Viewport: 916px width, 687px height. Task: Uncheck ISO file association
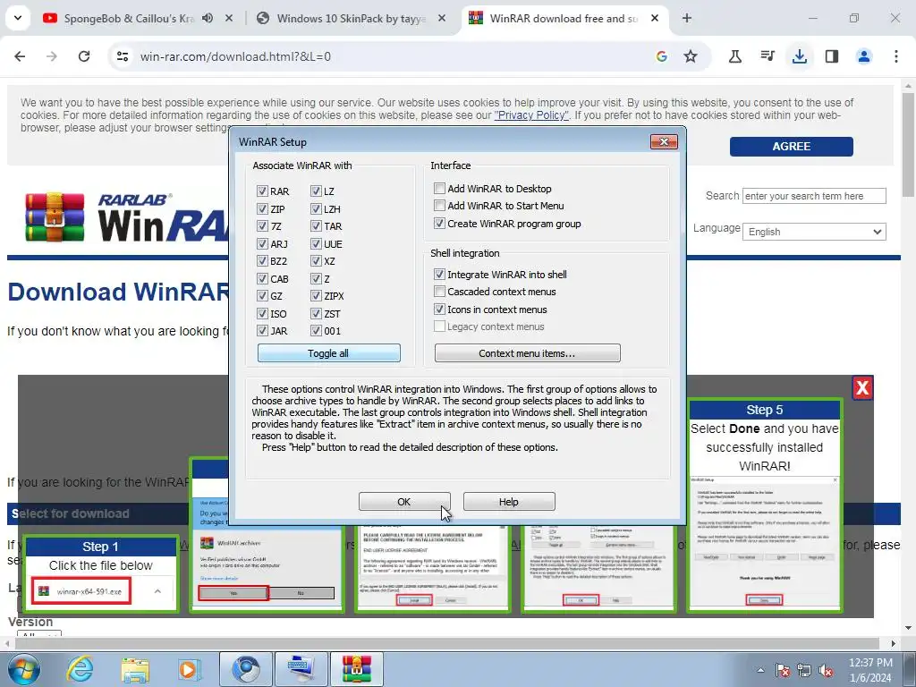pos(262,314)
